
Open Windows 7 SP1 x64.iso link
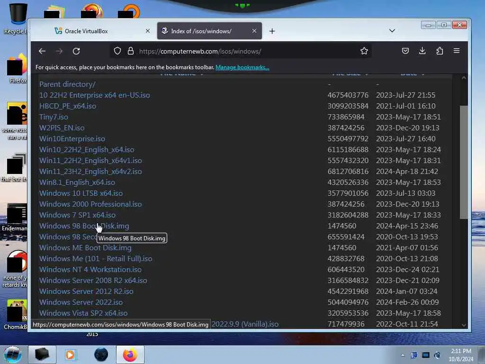click(x=77, y=215)
